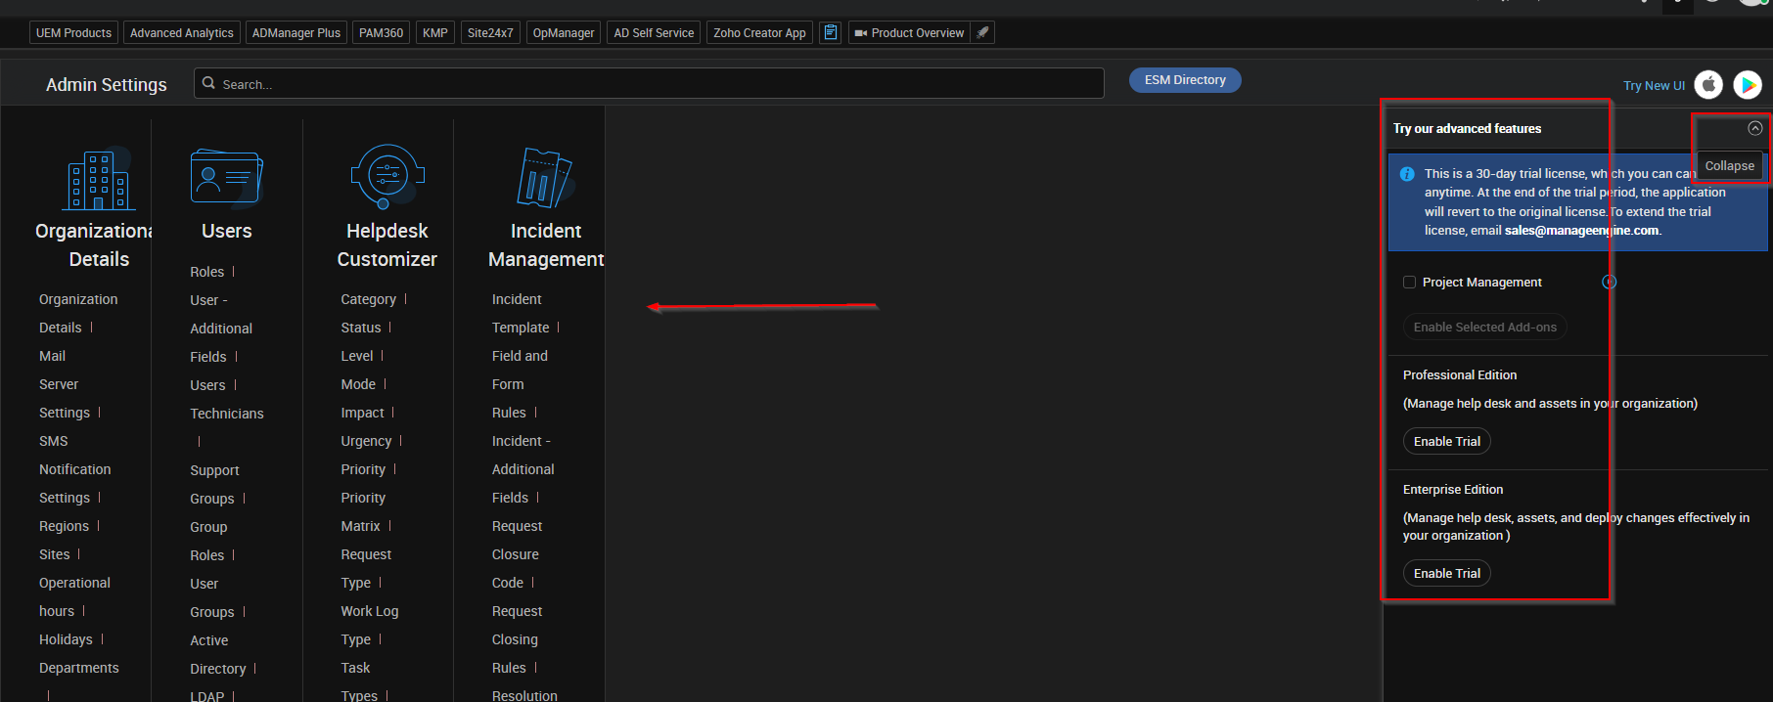Viewport: 1773px width, 702px height.
Task: Open the Urgency link
Action: [x=366, y=441]
